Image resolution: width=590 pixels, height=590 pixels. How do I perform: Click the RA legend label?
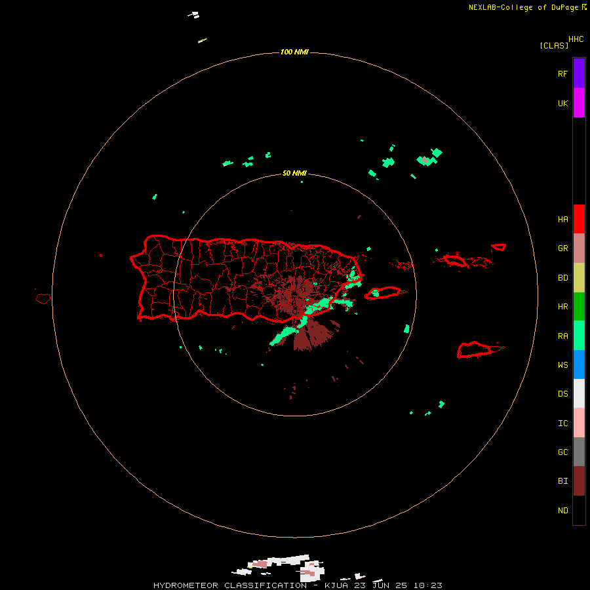coord(562,336)
